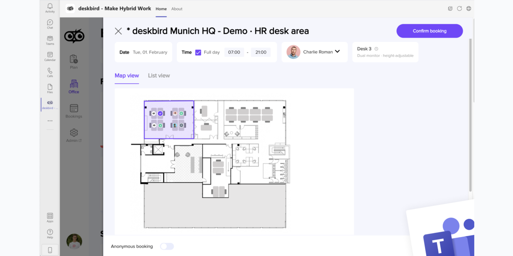The image size is (513, 256).
Task: Open Admin settings in deskbird sidebar
Action: pyautogui.click(x=74, y=135)
